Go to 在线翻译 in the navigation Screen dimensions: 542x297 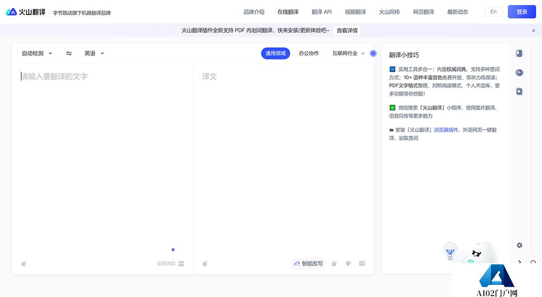[x=288, y=12]
